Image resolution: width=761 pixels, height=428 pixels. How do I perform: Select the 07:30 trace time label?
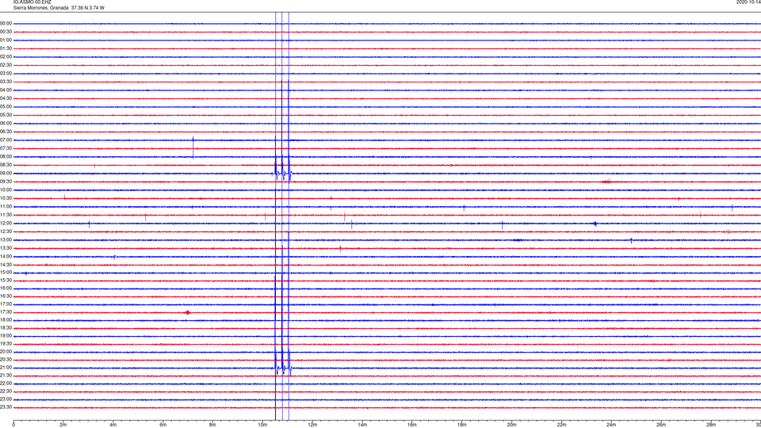click(x=6, y=148)
